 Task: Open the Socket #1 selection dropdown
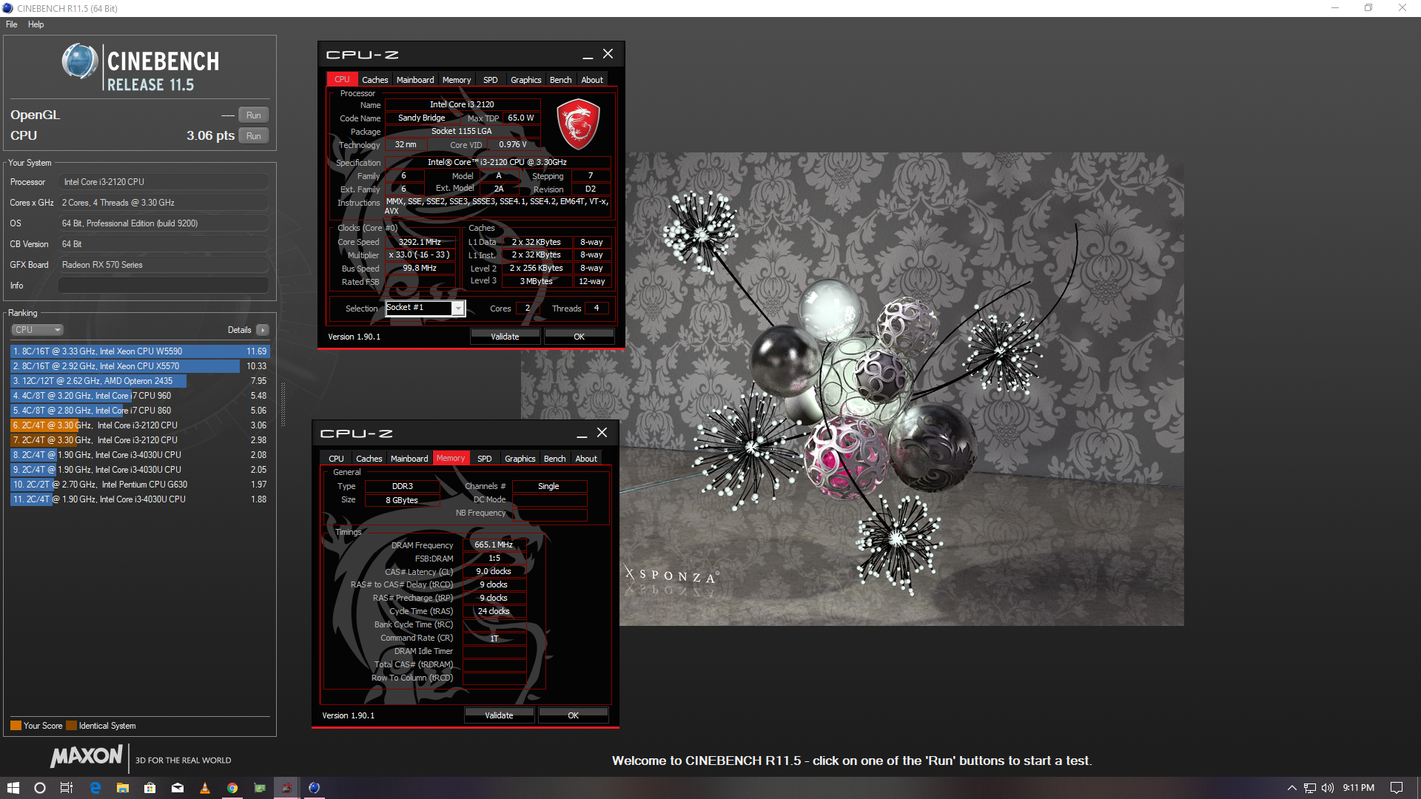coord(425,309)
